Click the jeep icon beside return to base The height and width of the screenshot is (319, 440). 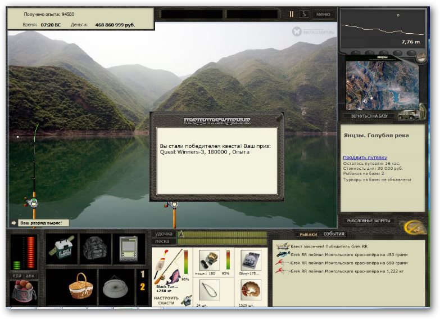tap(410, 114)
